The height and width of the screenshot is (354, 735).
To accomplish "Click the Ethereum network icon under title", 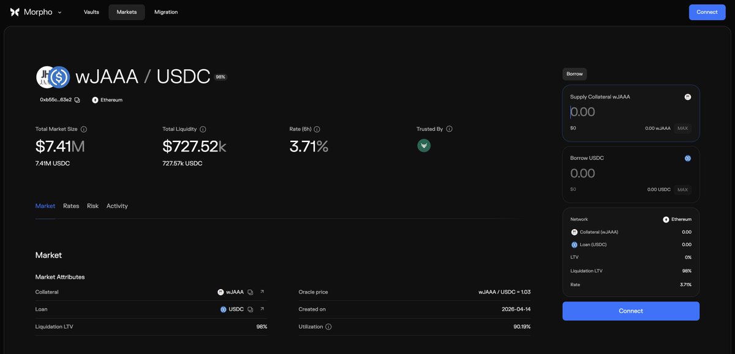I will [95, 100].
